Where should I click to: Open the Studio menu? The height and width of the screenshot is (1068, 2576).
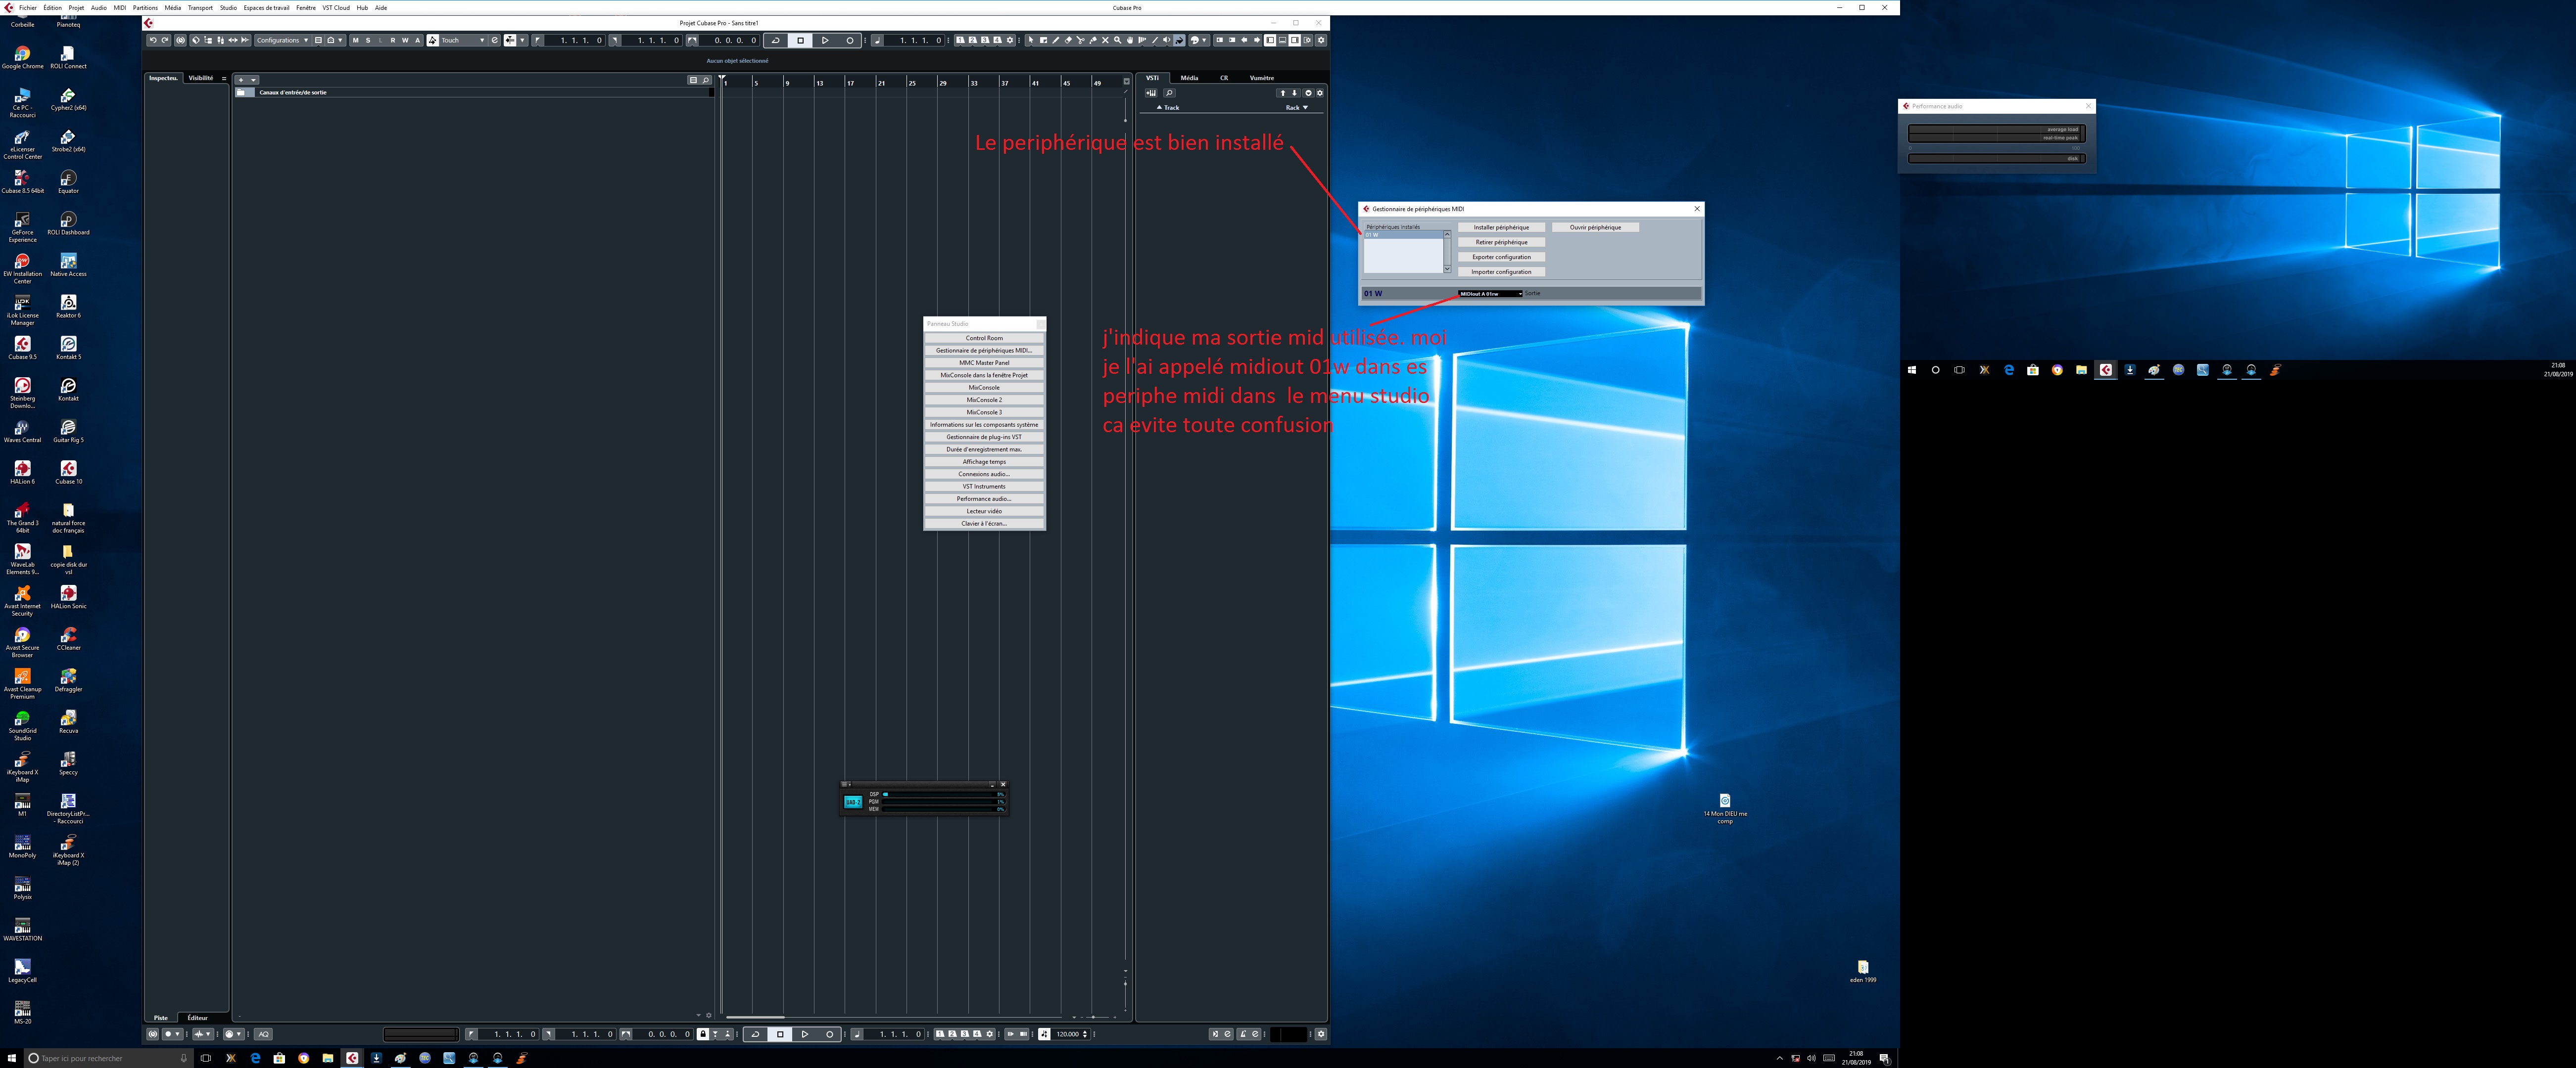[x=228, y=7]
